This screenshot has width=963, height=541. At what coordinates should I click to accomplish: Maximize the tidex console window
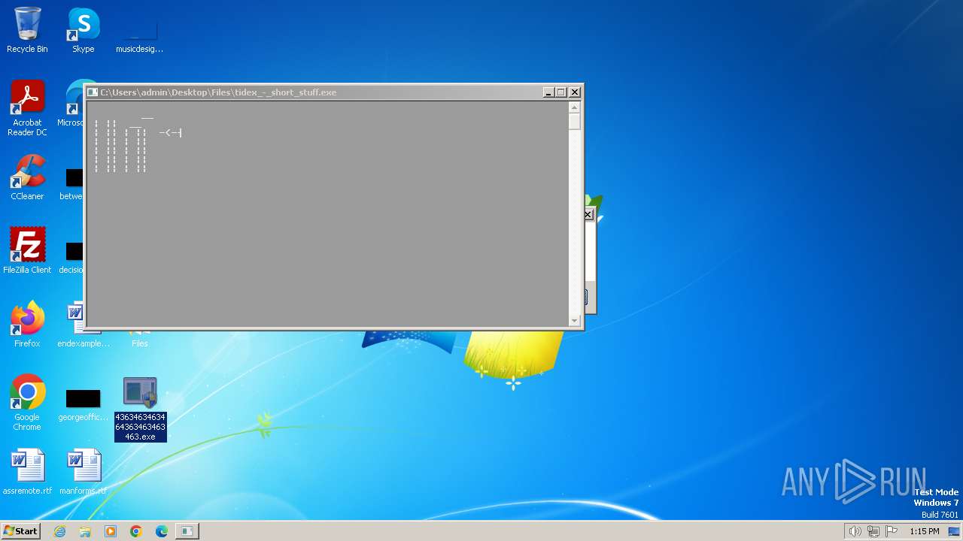coord(561,92)
